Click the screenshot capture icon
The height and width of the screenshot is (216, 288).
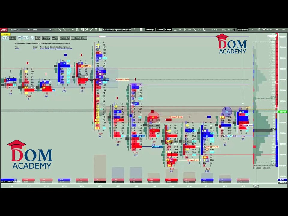click(x=87, y=30)
